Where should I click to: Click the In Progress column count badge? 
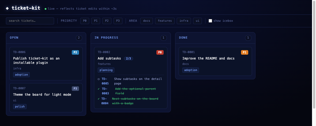tap(164, 38)
